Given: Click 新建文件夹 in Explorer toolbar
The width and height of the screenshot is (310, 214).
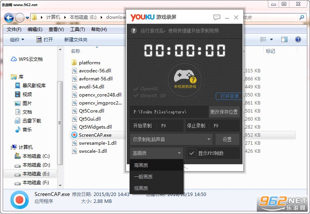Looking at the screenshot, I should point(76,39).
